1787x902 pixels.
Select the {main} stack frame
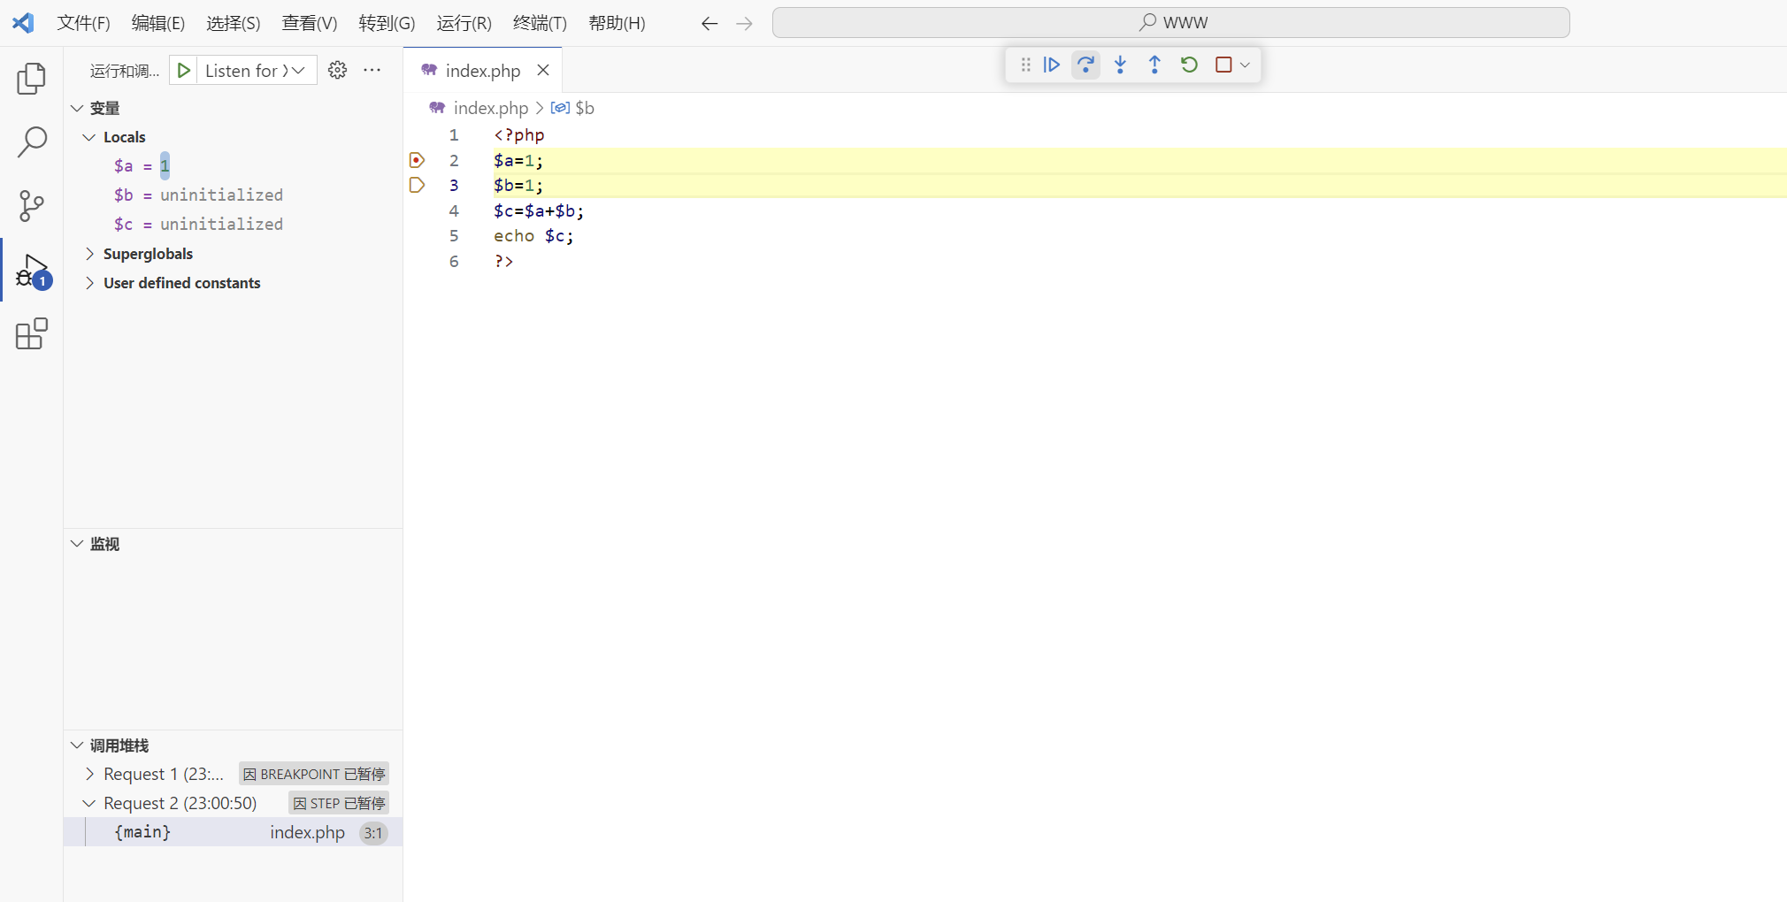(143, 832)
